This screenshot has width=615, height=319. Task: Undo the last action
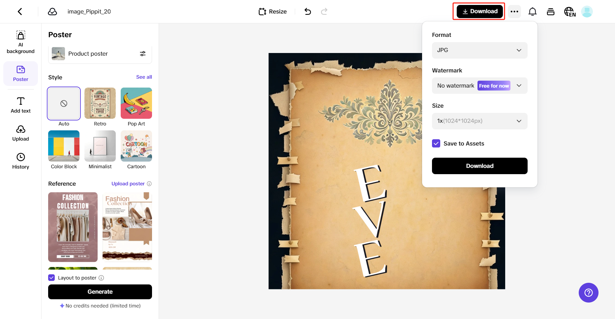pos(308,12)
